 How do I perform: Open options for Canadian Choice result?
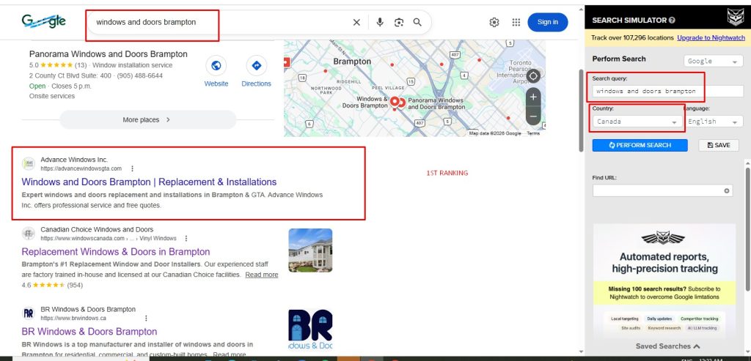(186, 239)
